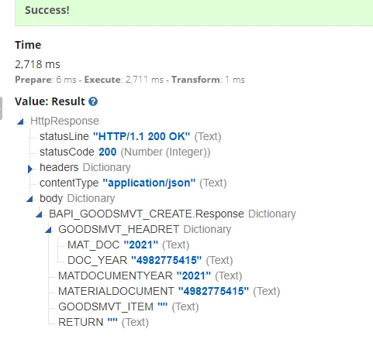
Task: Click the contentType application/json entry
Action: [133, 183]
